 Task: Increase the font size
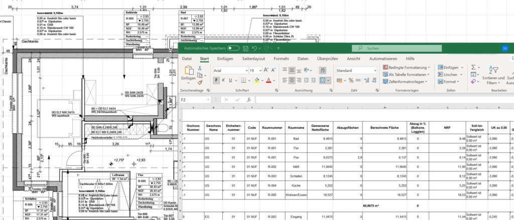[x=266, y=71]
